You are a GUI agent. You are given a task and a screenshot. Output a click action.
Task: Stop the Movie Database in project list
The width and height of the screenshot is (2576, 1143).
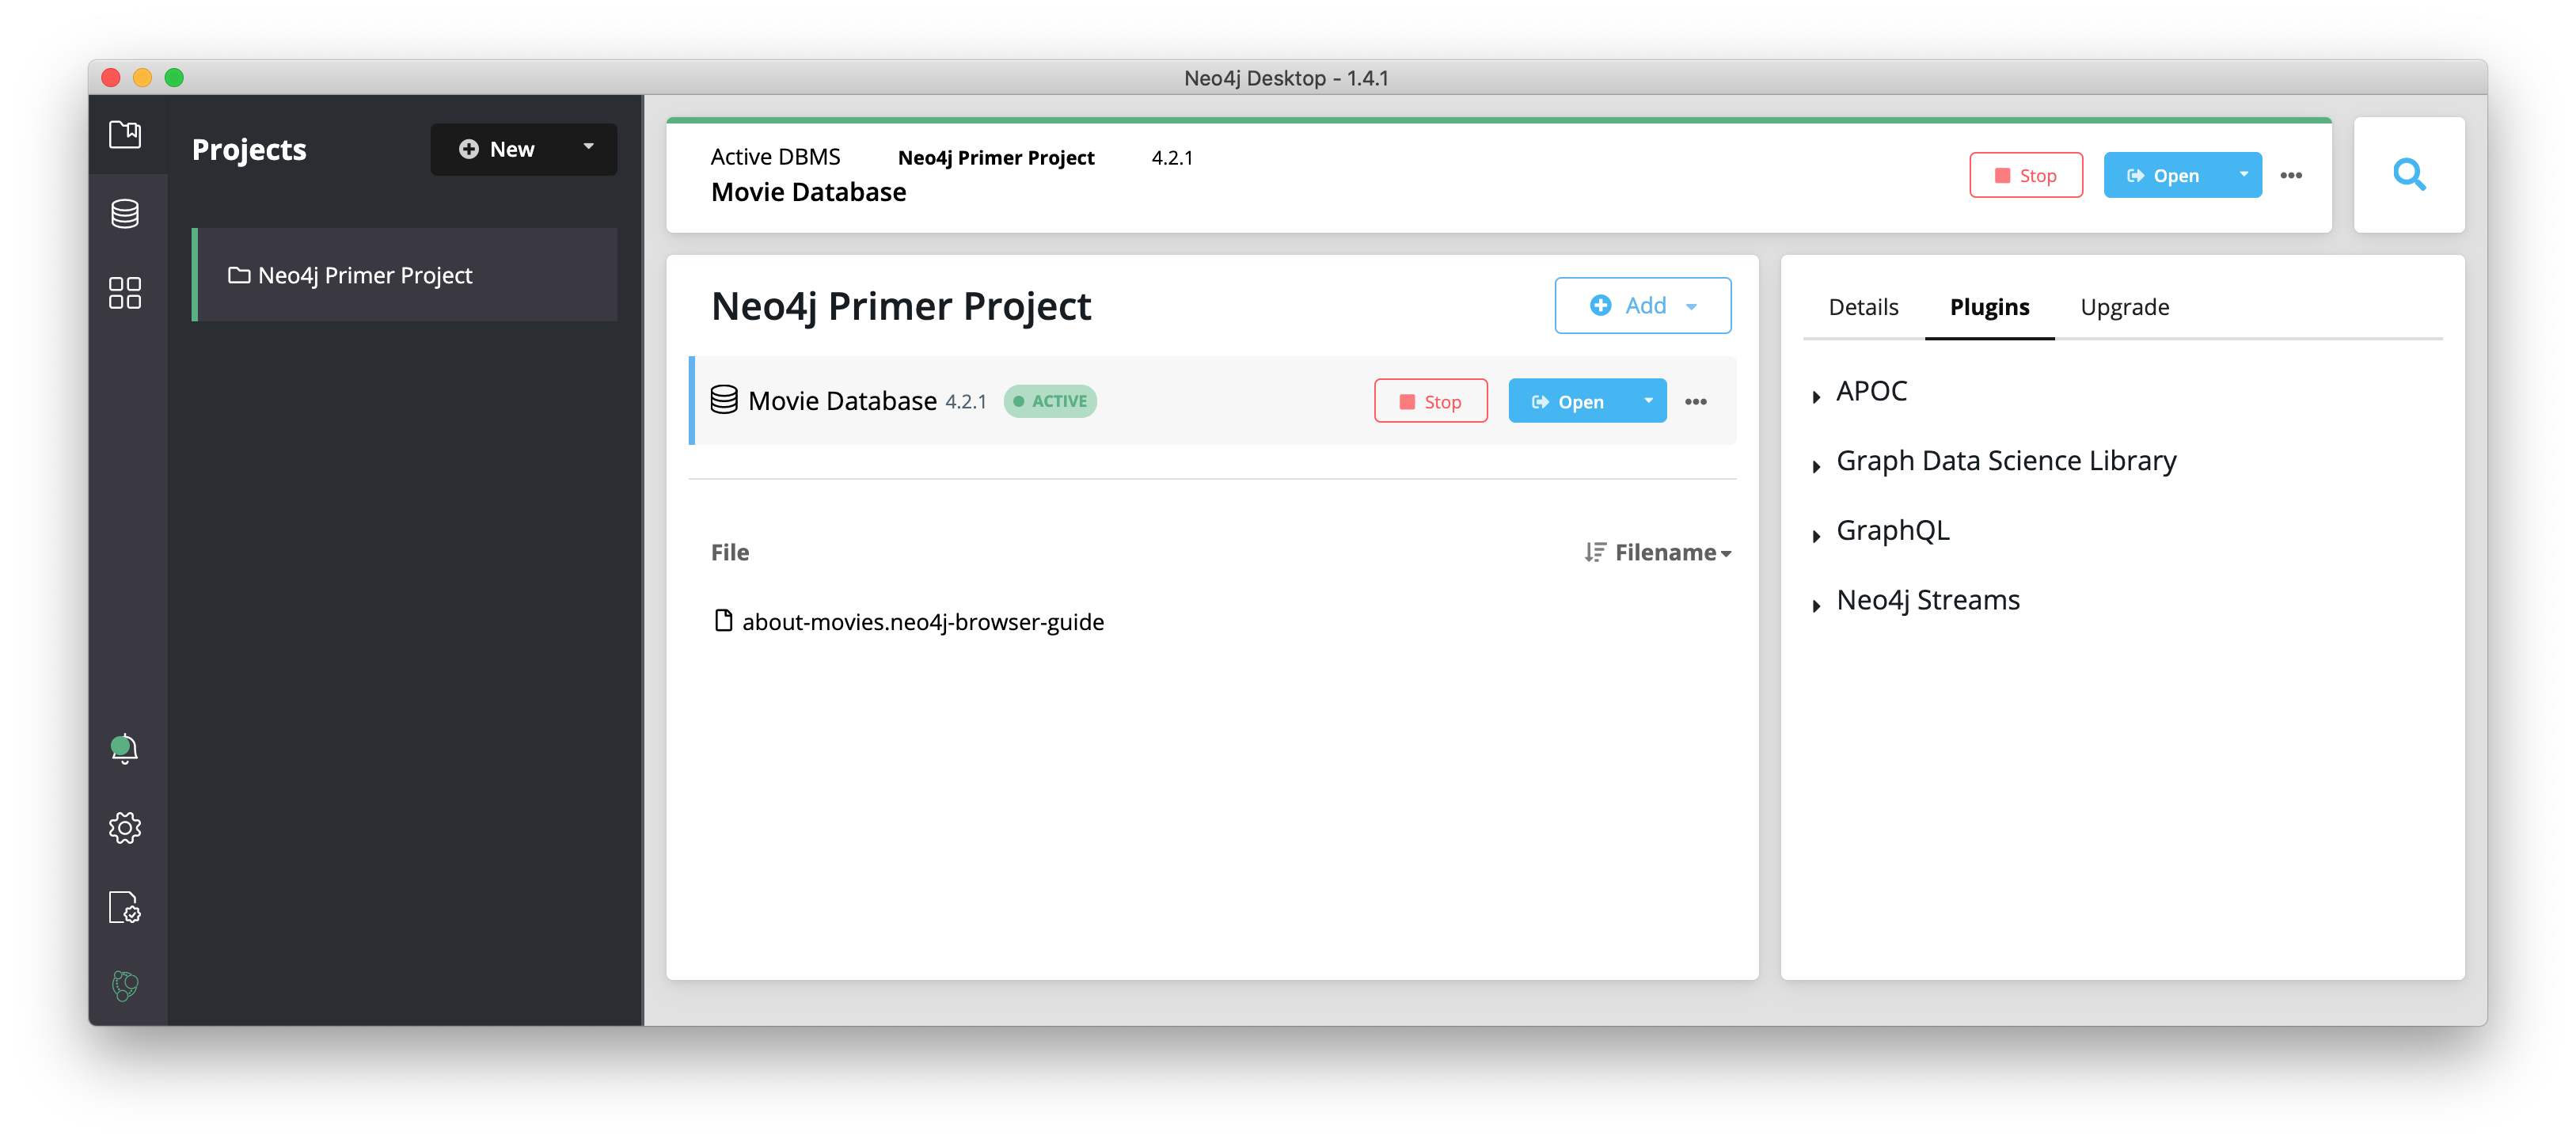(1431, 402)
